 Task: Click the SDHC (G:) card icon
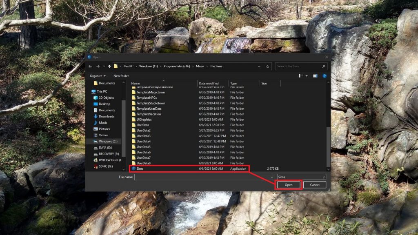96,166
